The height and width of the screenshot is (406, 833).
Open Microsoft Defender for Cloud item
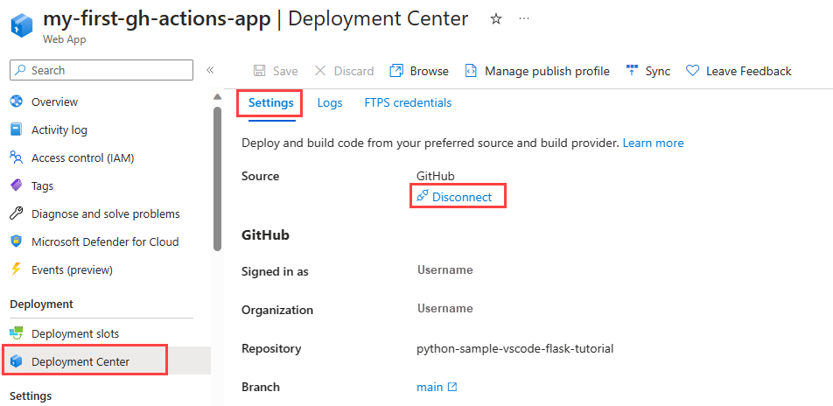105,242
